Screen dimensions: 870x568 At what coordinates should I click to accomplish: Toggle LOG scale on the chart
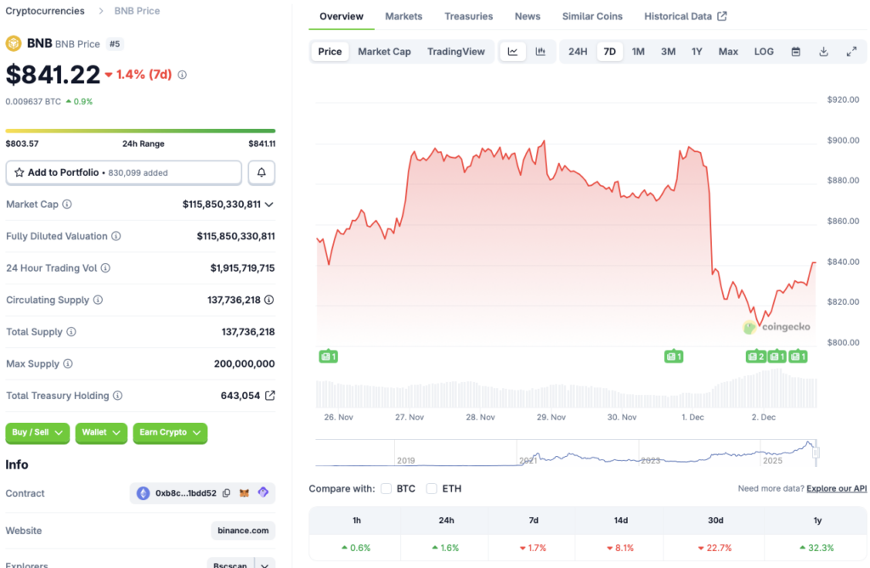763,51
